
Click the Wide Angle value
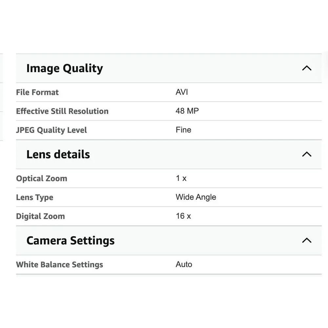point(196,197)
